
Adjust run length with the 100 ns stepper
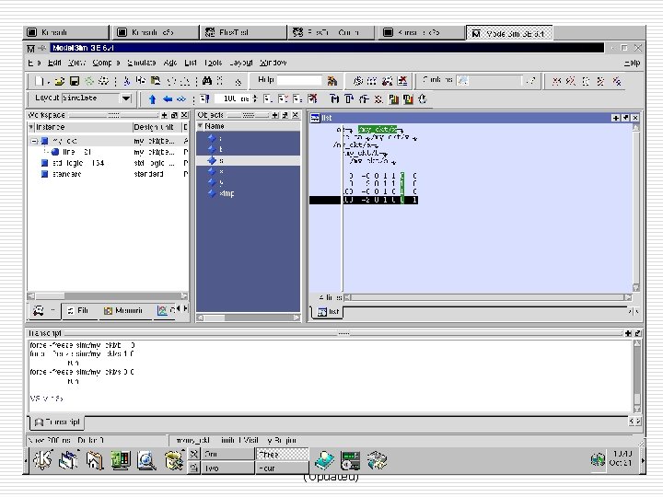point(254,98)
